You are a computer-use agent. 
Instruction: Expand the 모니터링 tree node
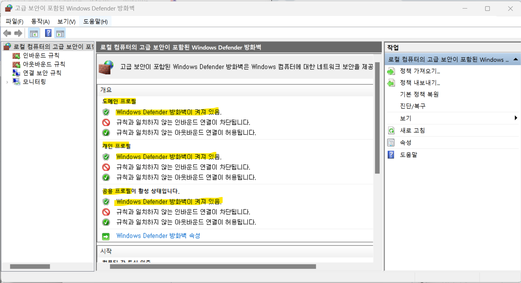click(7, 82)
